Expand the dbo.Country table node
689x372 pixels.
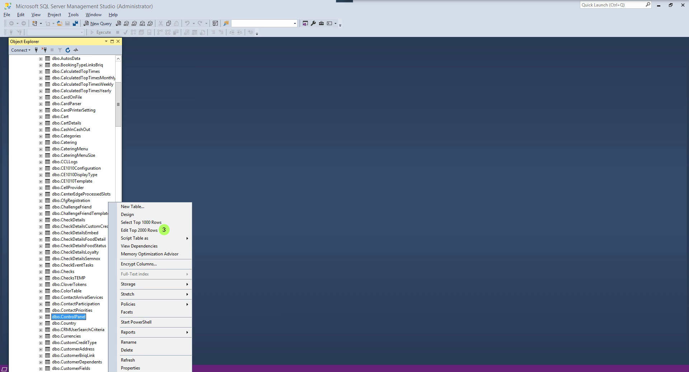click(x=41, y=323)
